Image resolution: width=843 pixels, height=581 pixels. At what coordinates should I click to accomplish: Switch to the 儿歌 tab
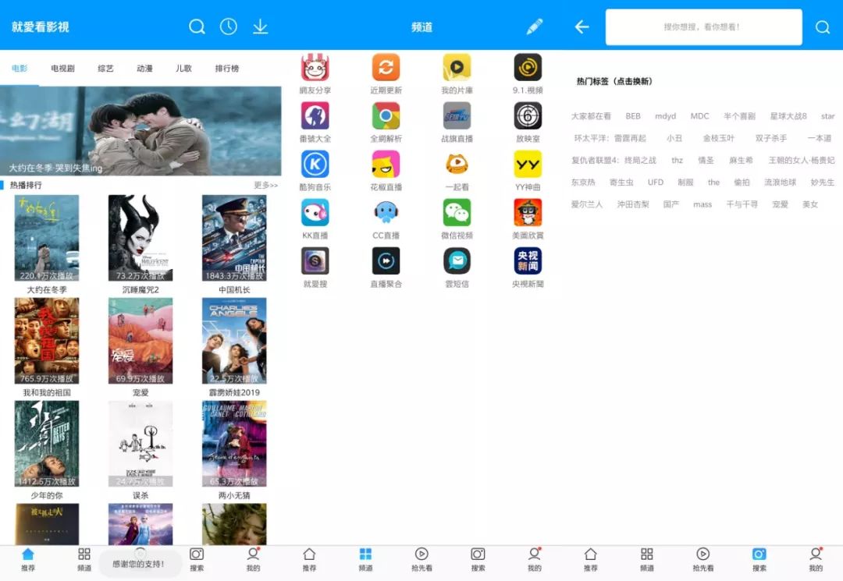[183, 68]
